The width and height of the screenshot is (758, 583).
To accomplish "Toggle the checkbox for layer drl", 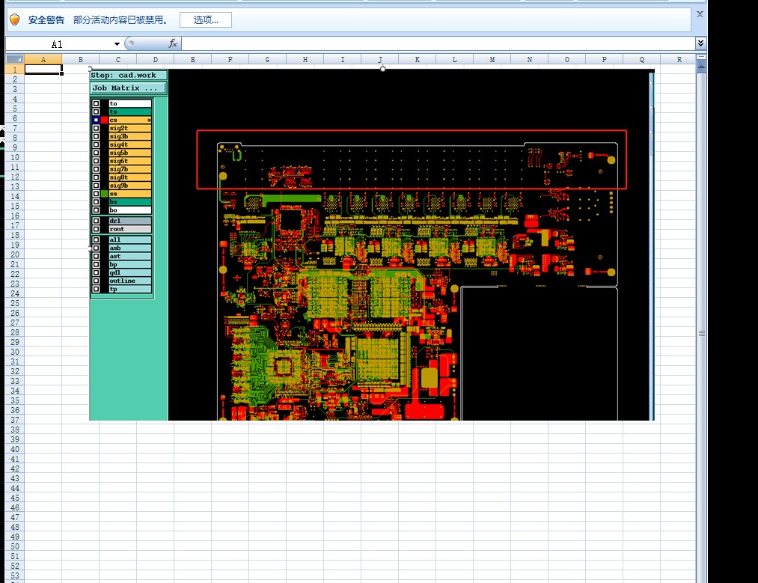I will coord(97,221).
